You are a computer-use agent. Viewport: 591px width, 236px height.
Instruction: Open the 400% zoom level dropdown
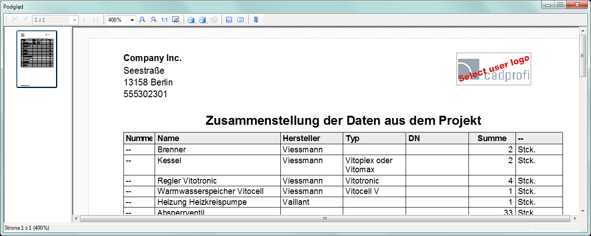(132, 20)
